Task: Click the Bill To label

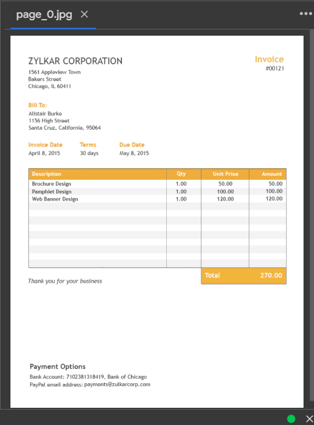Action: [38, 105]
